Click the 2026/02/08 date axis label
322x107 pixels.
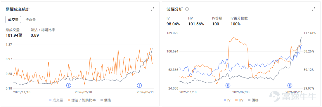[241, 92]
